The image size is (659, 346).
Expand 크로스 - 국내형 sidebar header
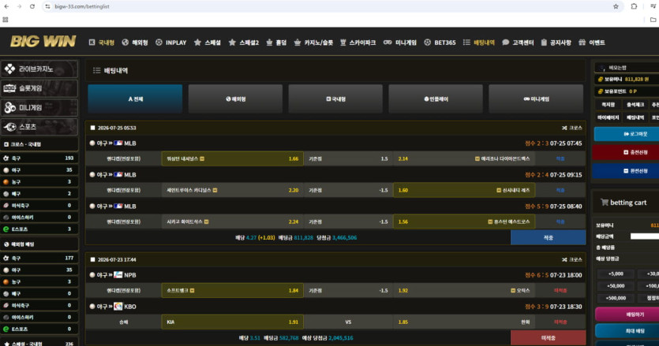[39, 144]
